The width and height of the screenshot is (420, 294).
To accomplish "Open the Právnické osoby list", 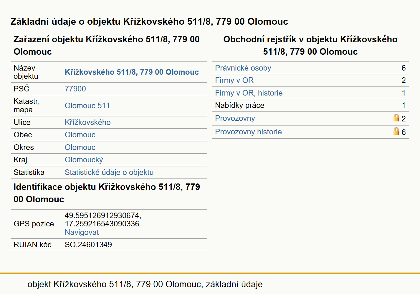I will pos(243,68).
